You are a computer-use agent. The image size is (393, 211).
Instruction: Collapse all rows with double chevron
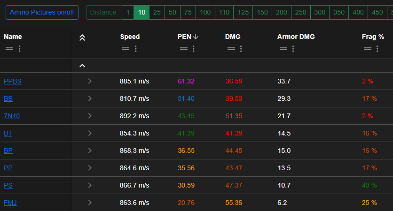(x=82, y=38)
